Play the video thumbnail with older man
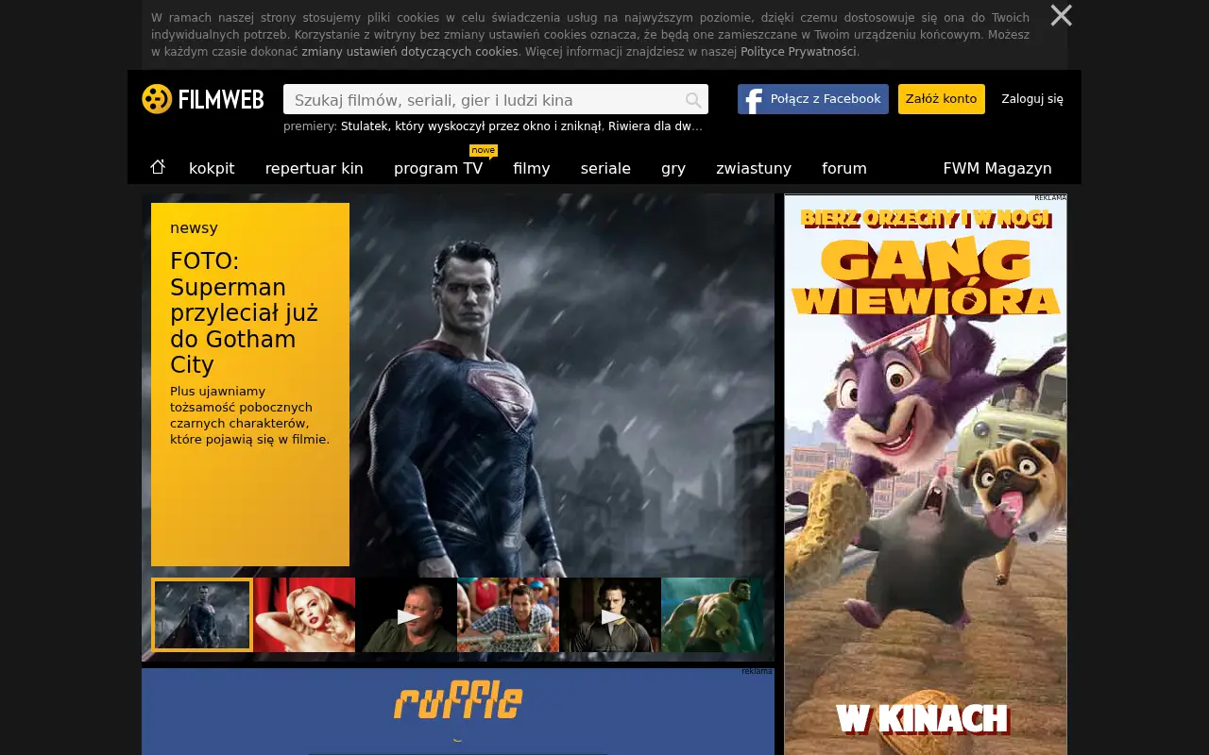Image resolution: width=1209 pixels, height=755 pixels. coord(406,615)
